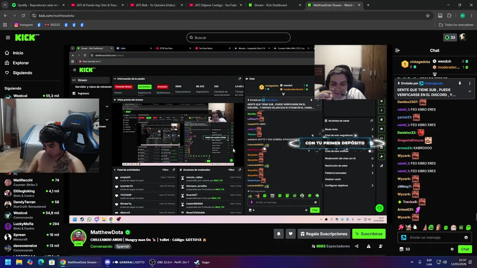
Task: Click the Spanish language tag
Action: [x=123, y=246]
